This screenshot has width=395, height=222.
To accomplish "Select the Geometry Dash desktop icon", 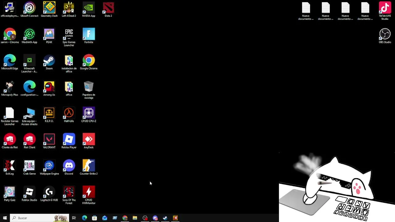I will [49, 10].
